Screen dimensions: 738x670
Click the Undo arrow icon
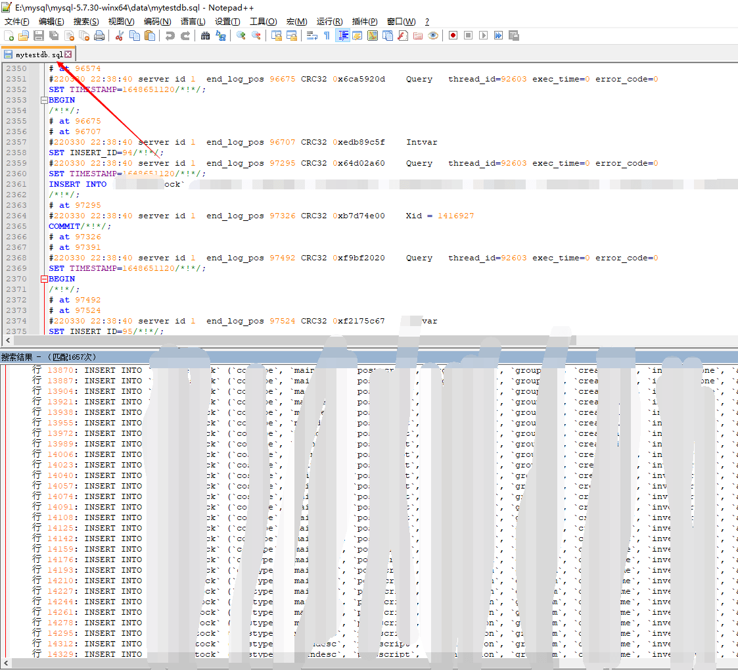[170, 36]
